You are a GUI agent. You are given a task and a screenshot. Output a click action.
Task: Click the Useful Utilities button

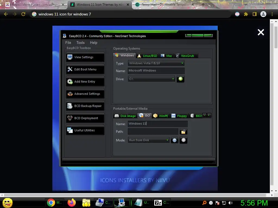pyautogui.click(x=85, y=130)
